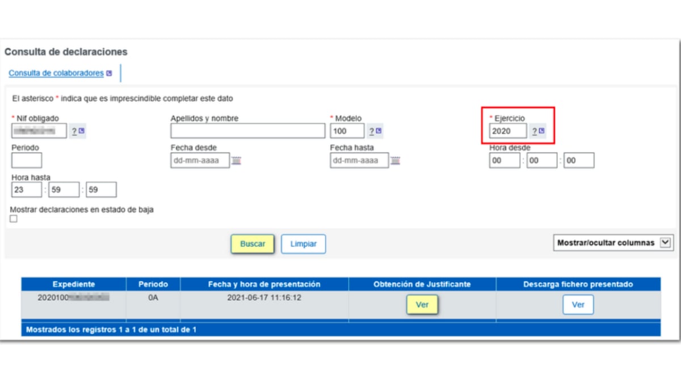Select expediente number starting 2020100

point(73,297)
